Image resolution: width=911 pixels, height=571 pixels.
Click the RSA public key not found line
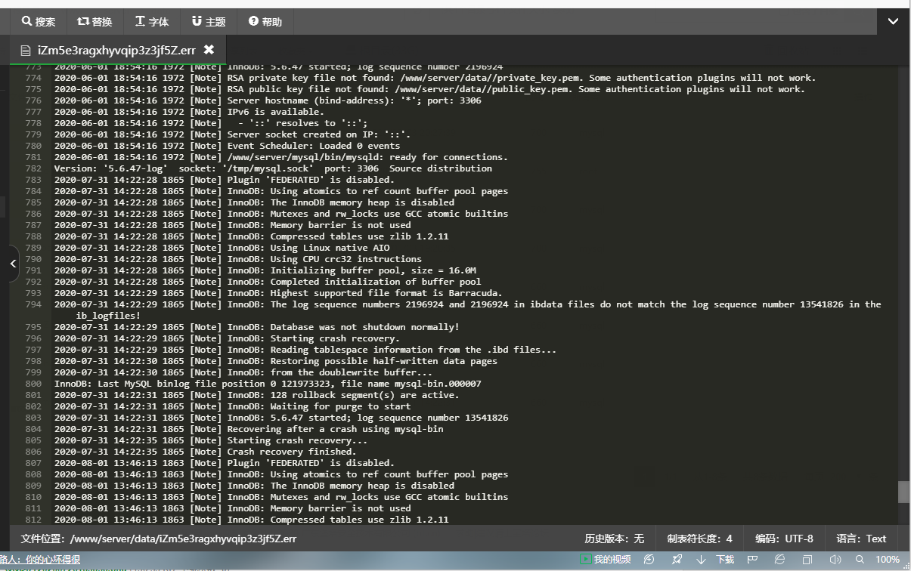[x=429, y=89]
